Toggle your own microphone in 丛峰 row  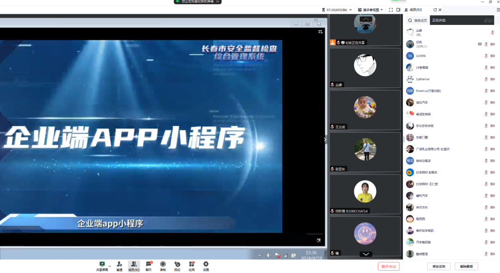tap(493, 32)
